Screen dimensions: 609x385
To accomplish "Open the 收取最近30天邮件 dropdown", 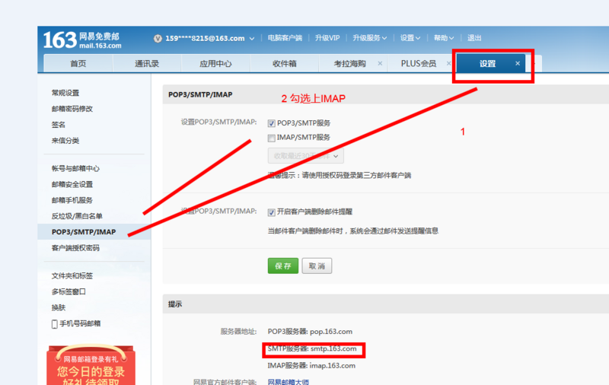I will (306, 156).
